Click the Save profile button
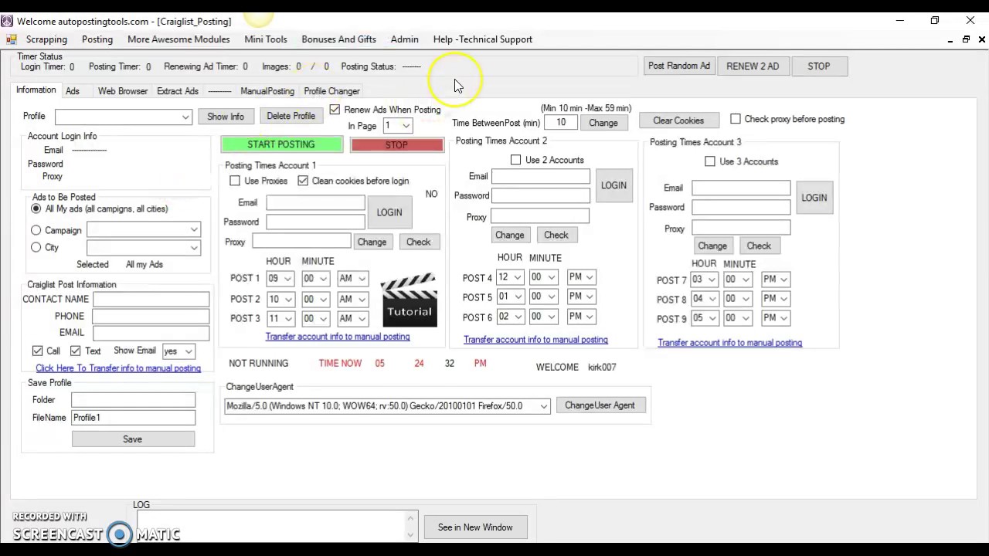The width and height of the screenshot is (989, 556). [133, 439]
